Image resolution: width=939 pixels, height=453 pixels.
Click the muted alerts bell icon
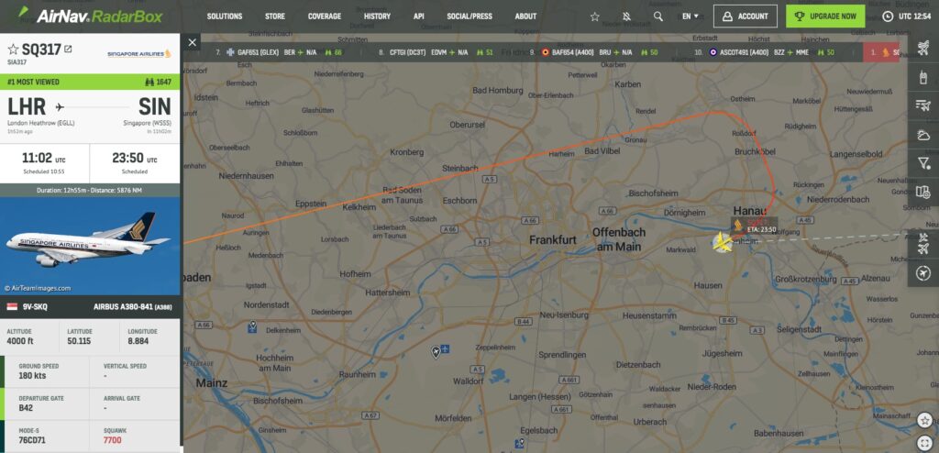(626, 17)
